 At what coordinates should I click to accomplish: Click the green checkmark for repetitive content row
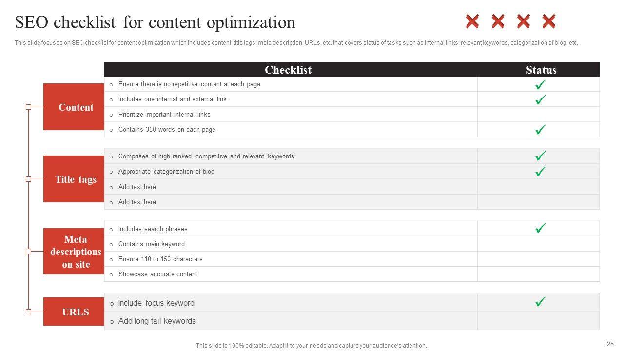point(540,85)
